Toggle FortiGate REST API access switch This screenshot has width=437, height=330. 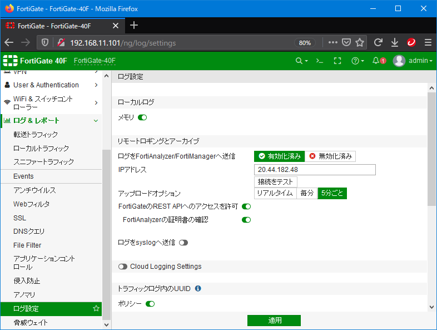pos(246,206)
